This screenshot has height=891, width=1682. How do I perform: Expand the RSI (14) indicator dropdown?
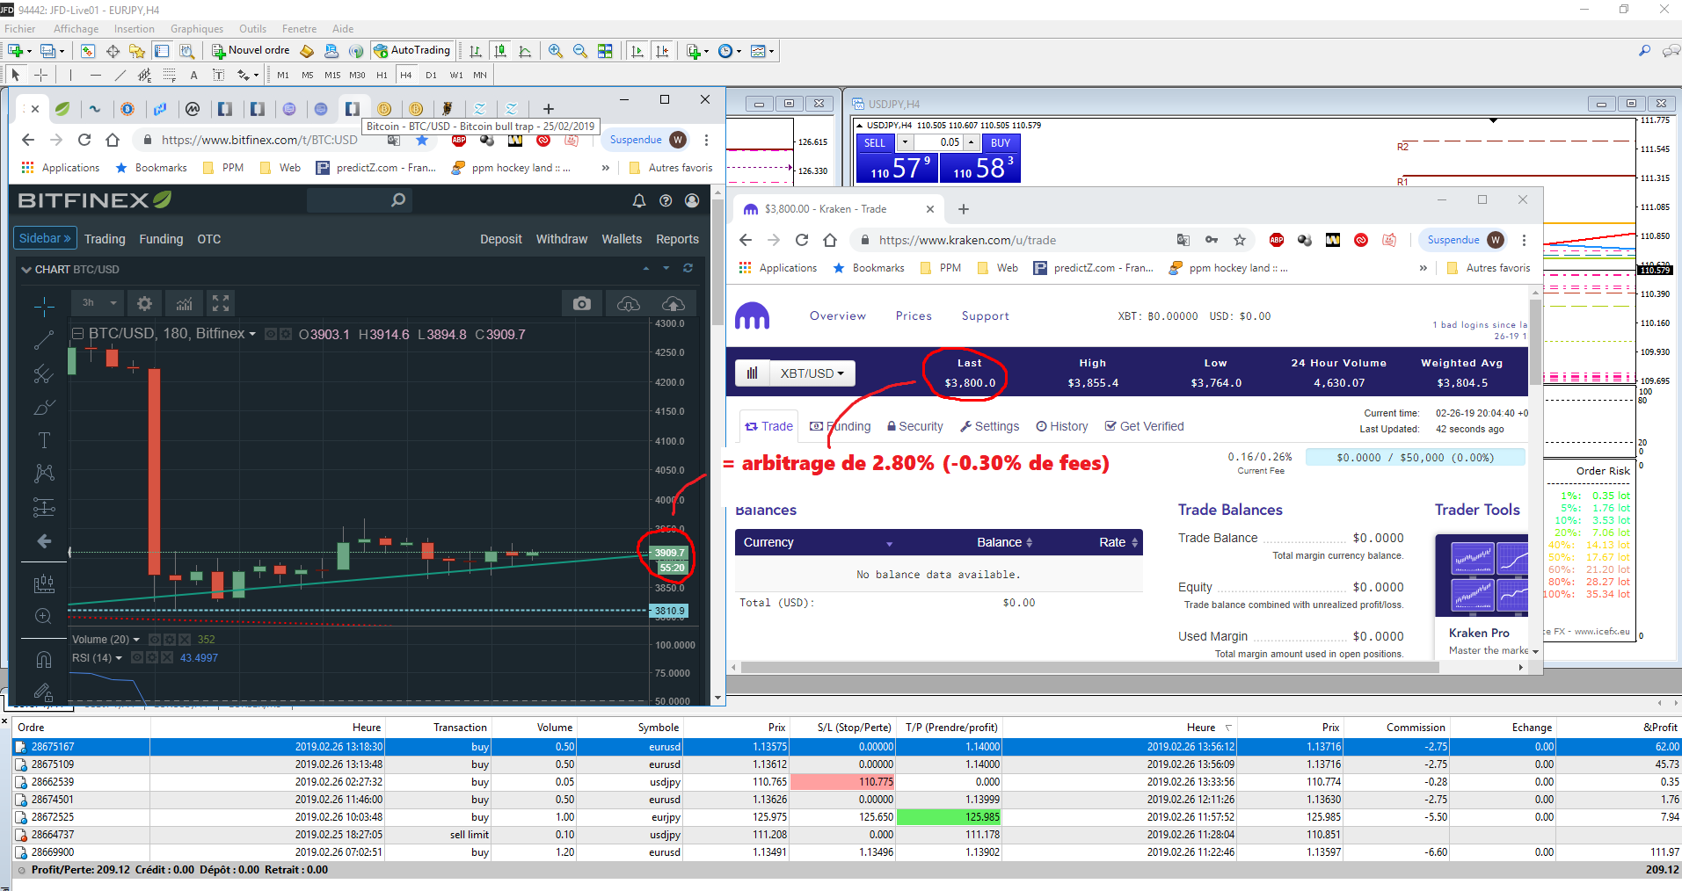(119, 658)
